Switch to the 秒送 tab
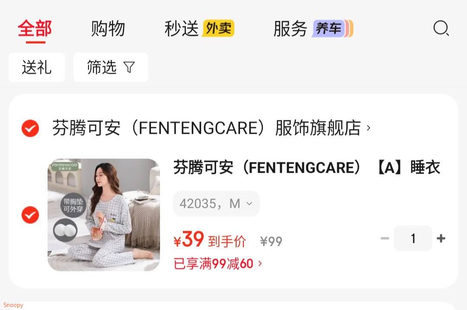 click(181, 29)
